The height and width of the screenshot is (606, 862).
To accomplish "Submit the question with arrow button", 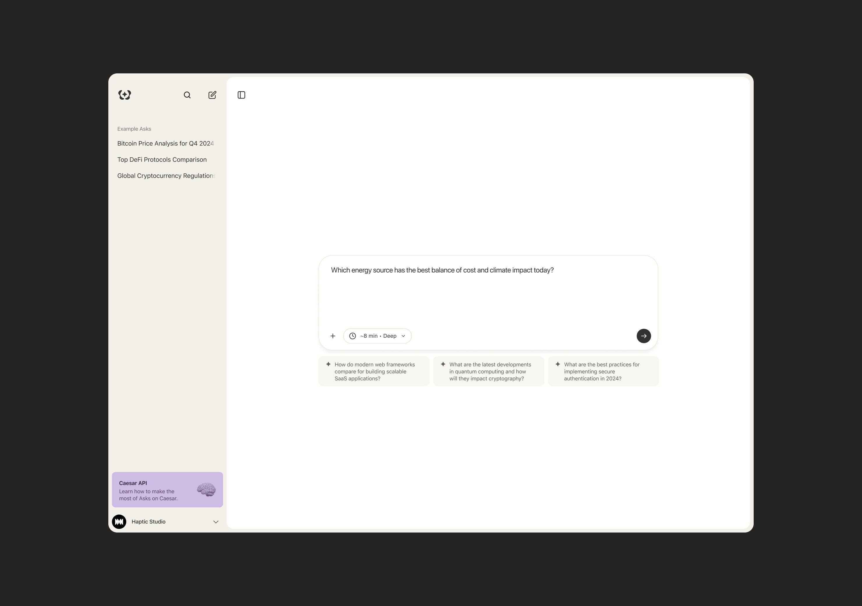I will click(644, 336).
